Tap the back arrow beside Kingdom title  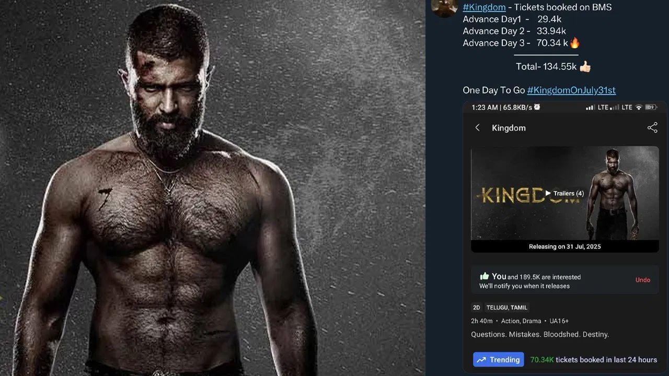pos(477,128)
